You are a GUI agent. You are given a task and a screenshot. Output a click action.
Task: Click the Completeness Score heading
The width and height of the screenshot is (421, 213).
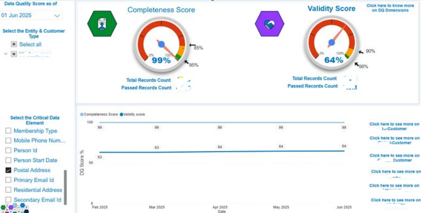click(x=161, y=10)
